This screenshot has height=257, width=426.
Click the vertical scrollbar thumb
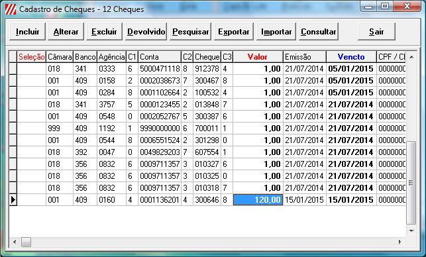point(411,183)
